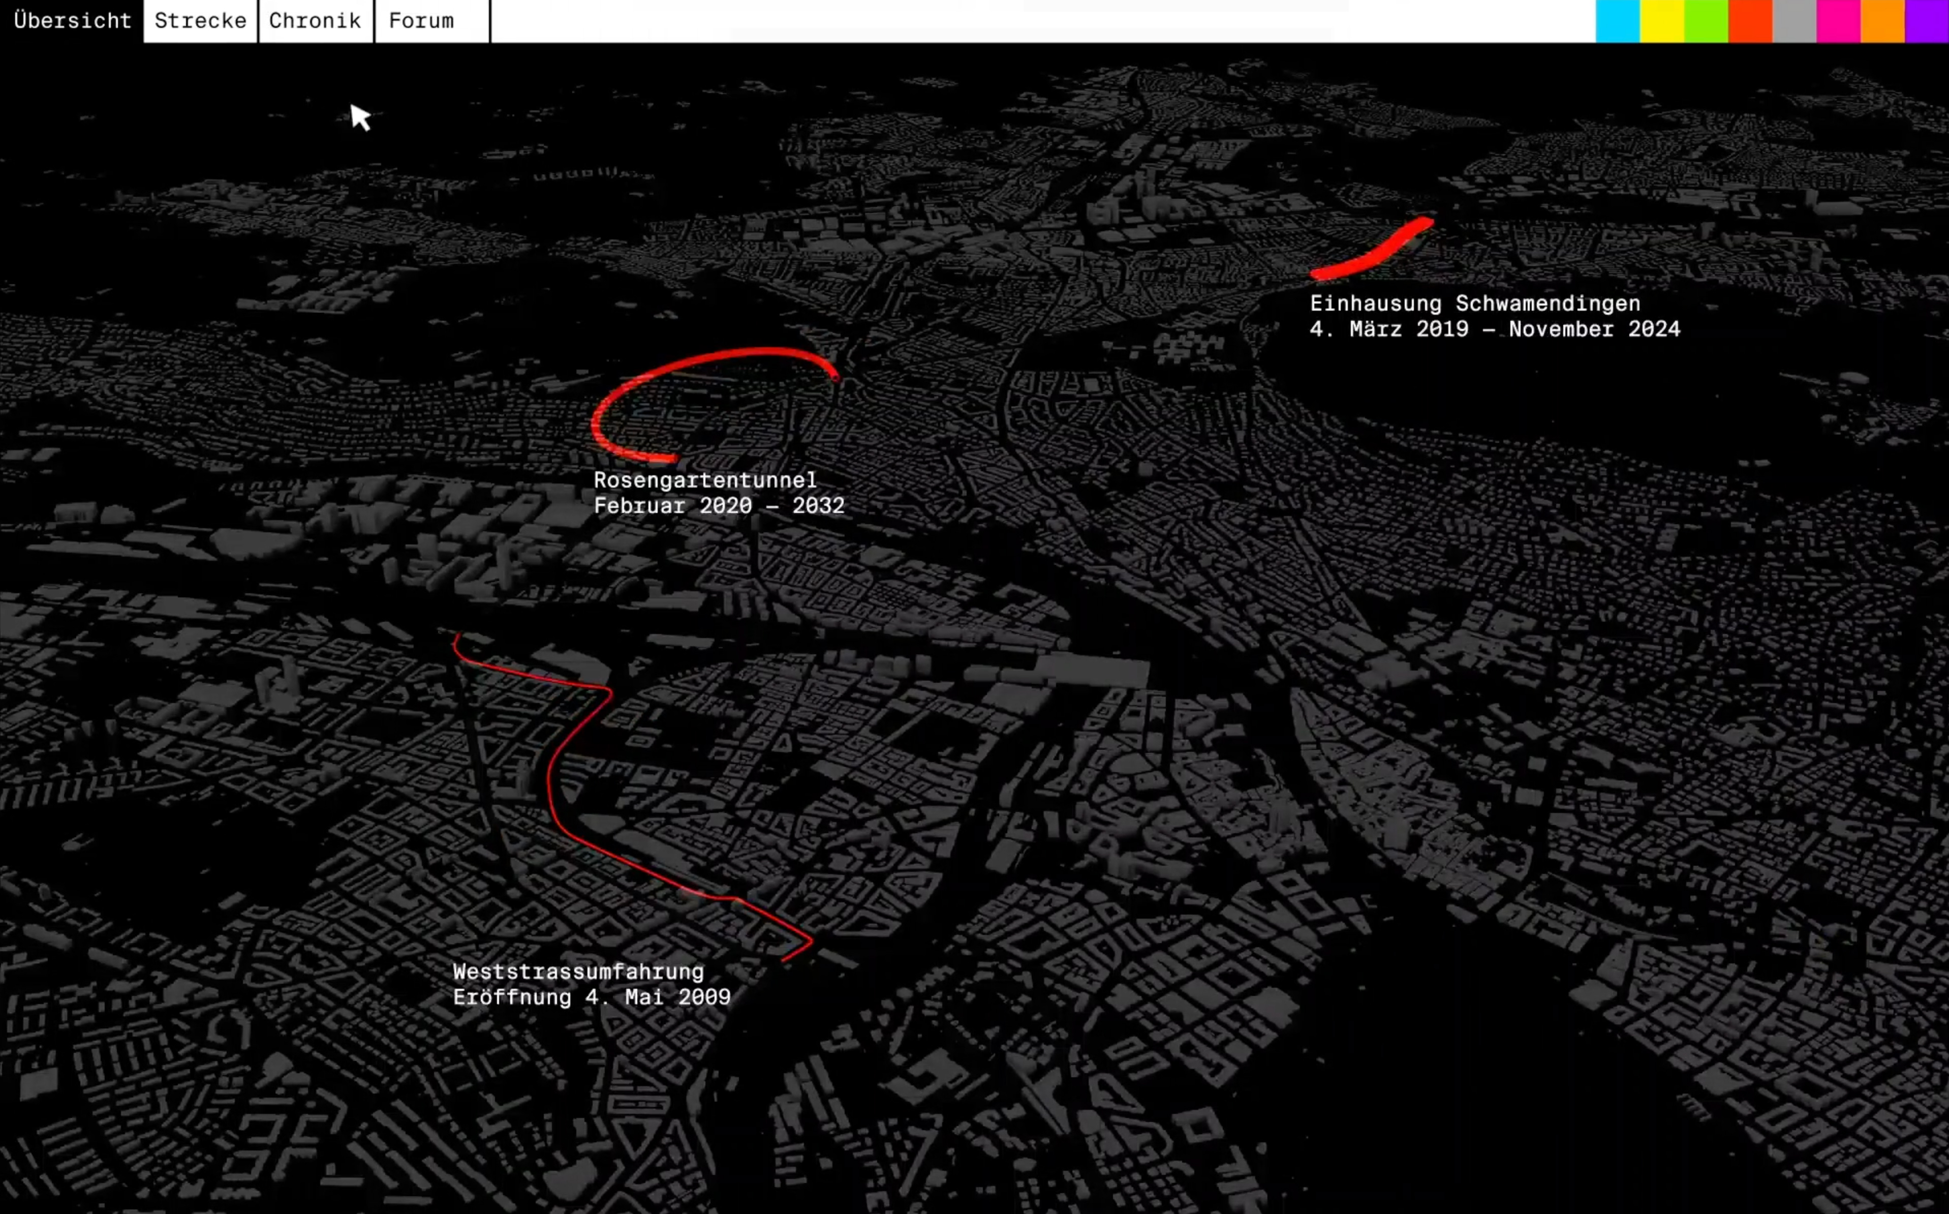
Task: Select the purple color swatch
Action: pyautogui.click(x=1927, y=21)
